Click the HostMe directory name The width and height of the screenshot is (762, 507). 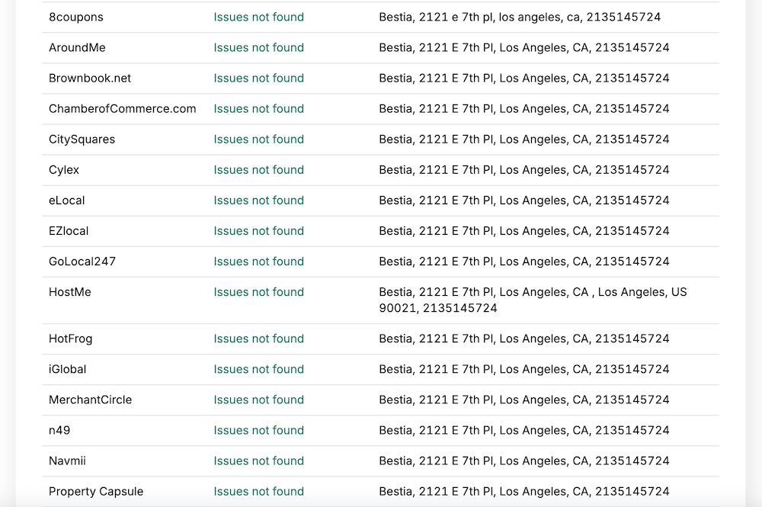click(70, 292)
